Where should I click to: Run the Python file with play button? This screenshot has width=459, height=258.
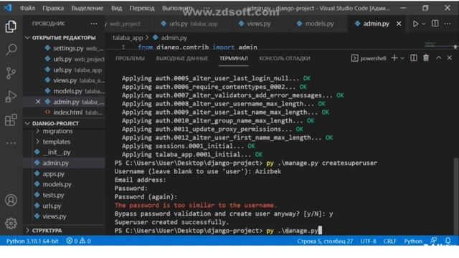[415, 24]
